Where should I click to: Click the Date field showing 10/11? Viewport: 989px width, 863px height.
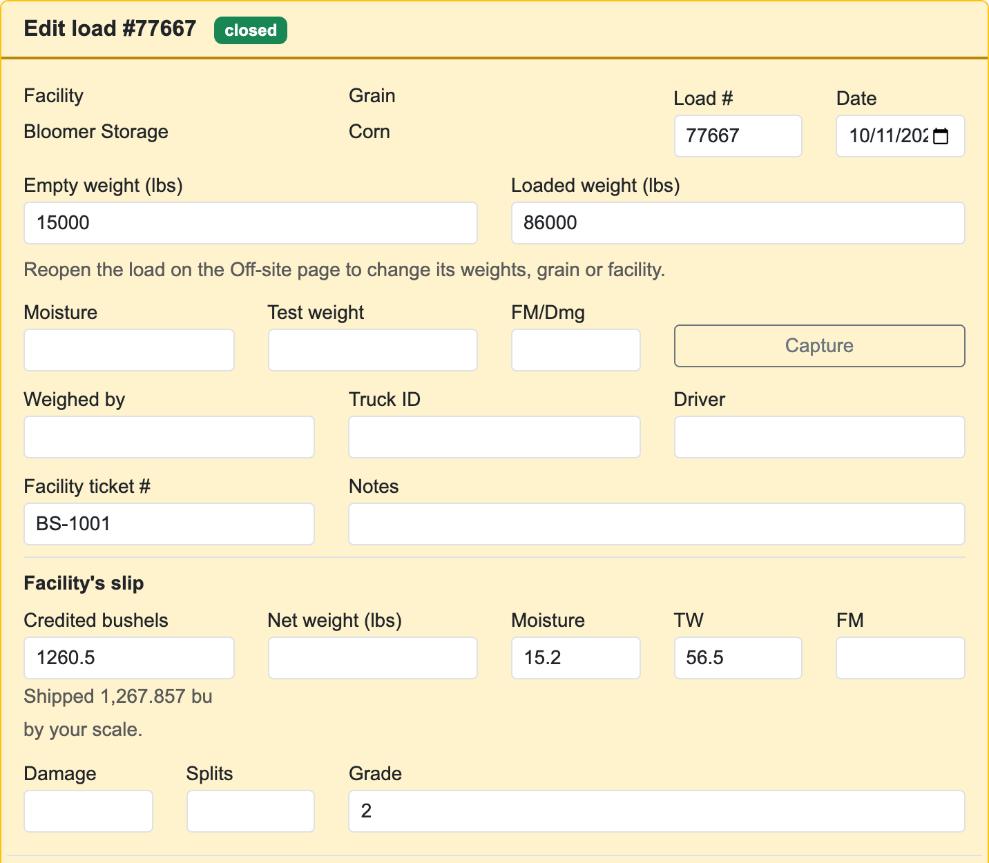click(x=900, y=136)
